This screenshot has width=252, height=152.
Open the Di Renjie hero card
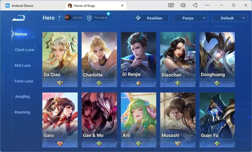click(x=139, y=59)
